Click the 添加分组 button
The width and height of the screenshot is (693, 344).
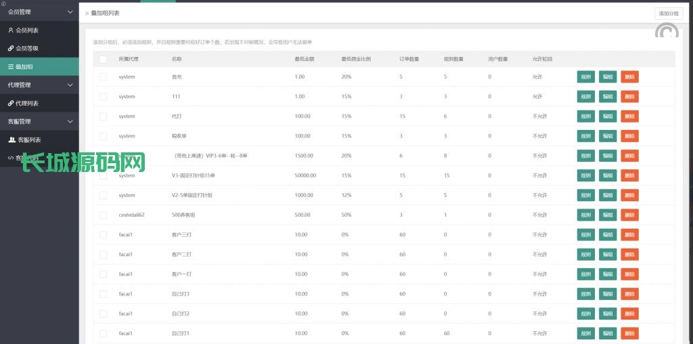click(669, 14)
